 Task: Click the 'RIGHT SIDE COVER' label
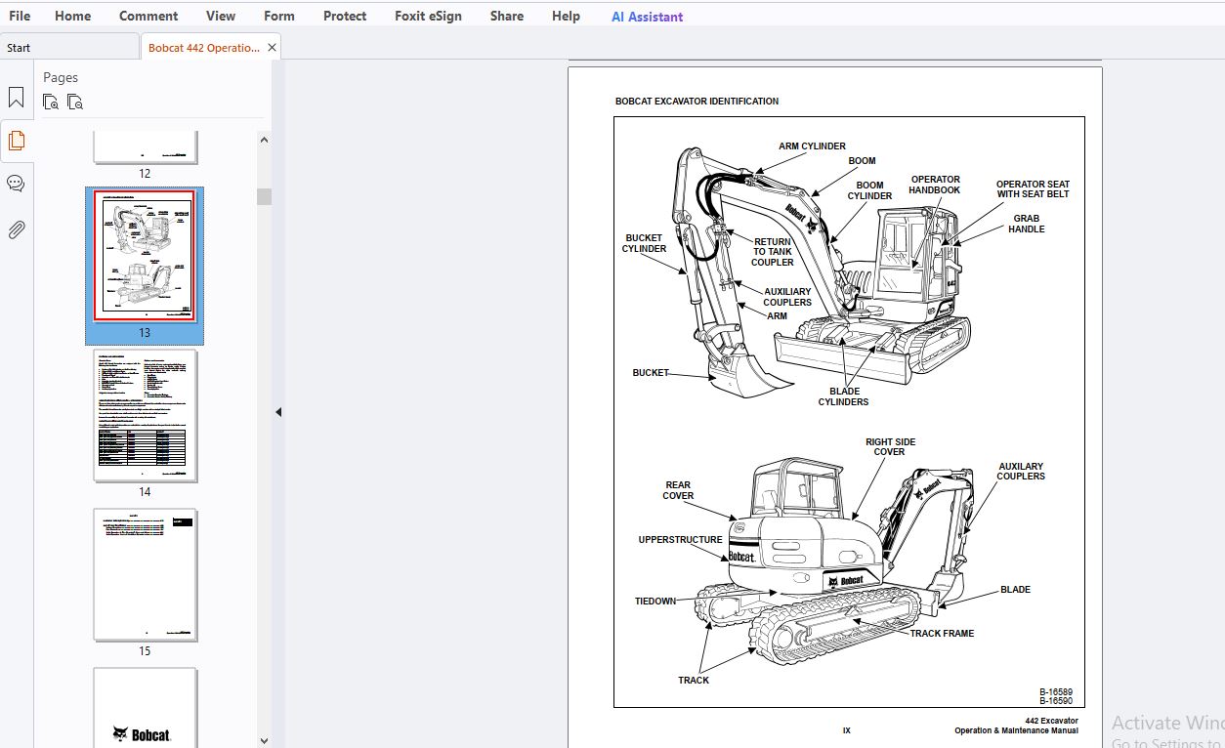tap(890, 447)
